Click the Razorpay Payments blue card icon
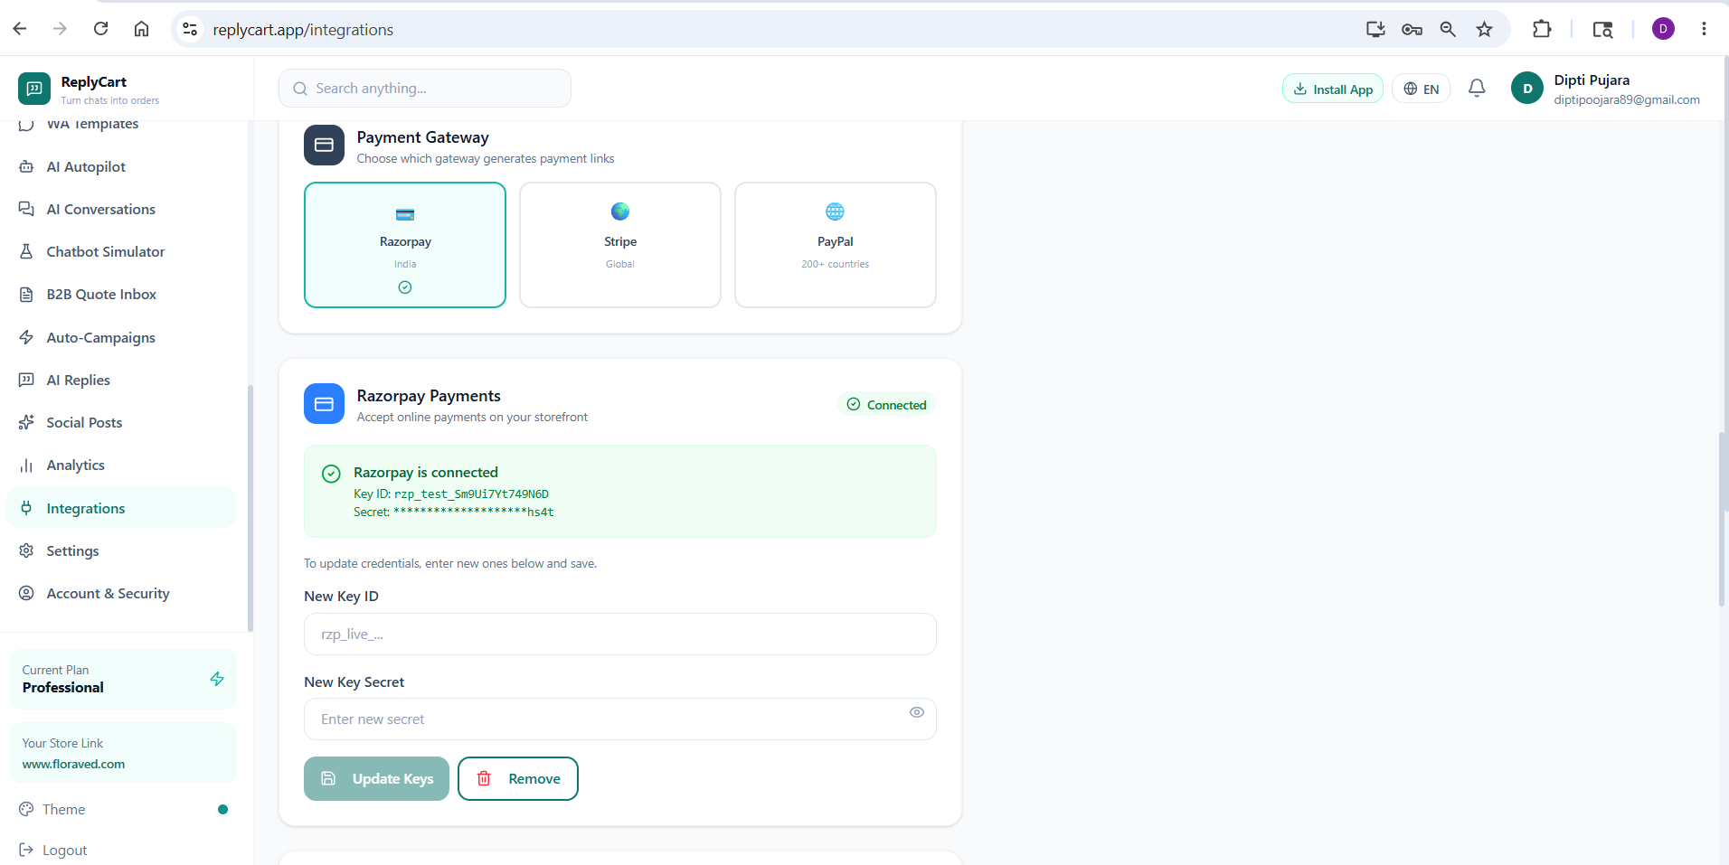Viewport: 1729px width, 865px height. [324, 404]
